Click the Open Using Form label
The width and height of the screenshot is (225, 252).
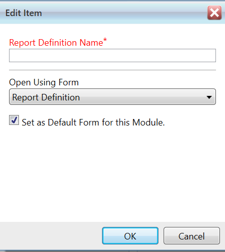tap(44, 82)
